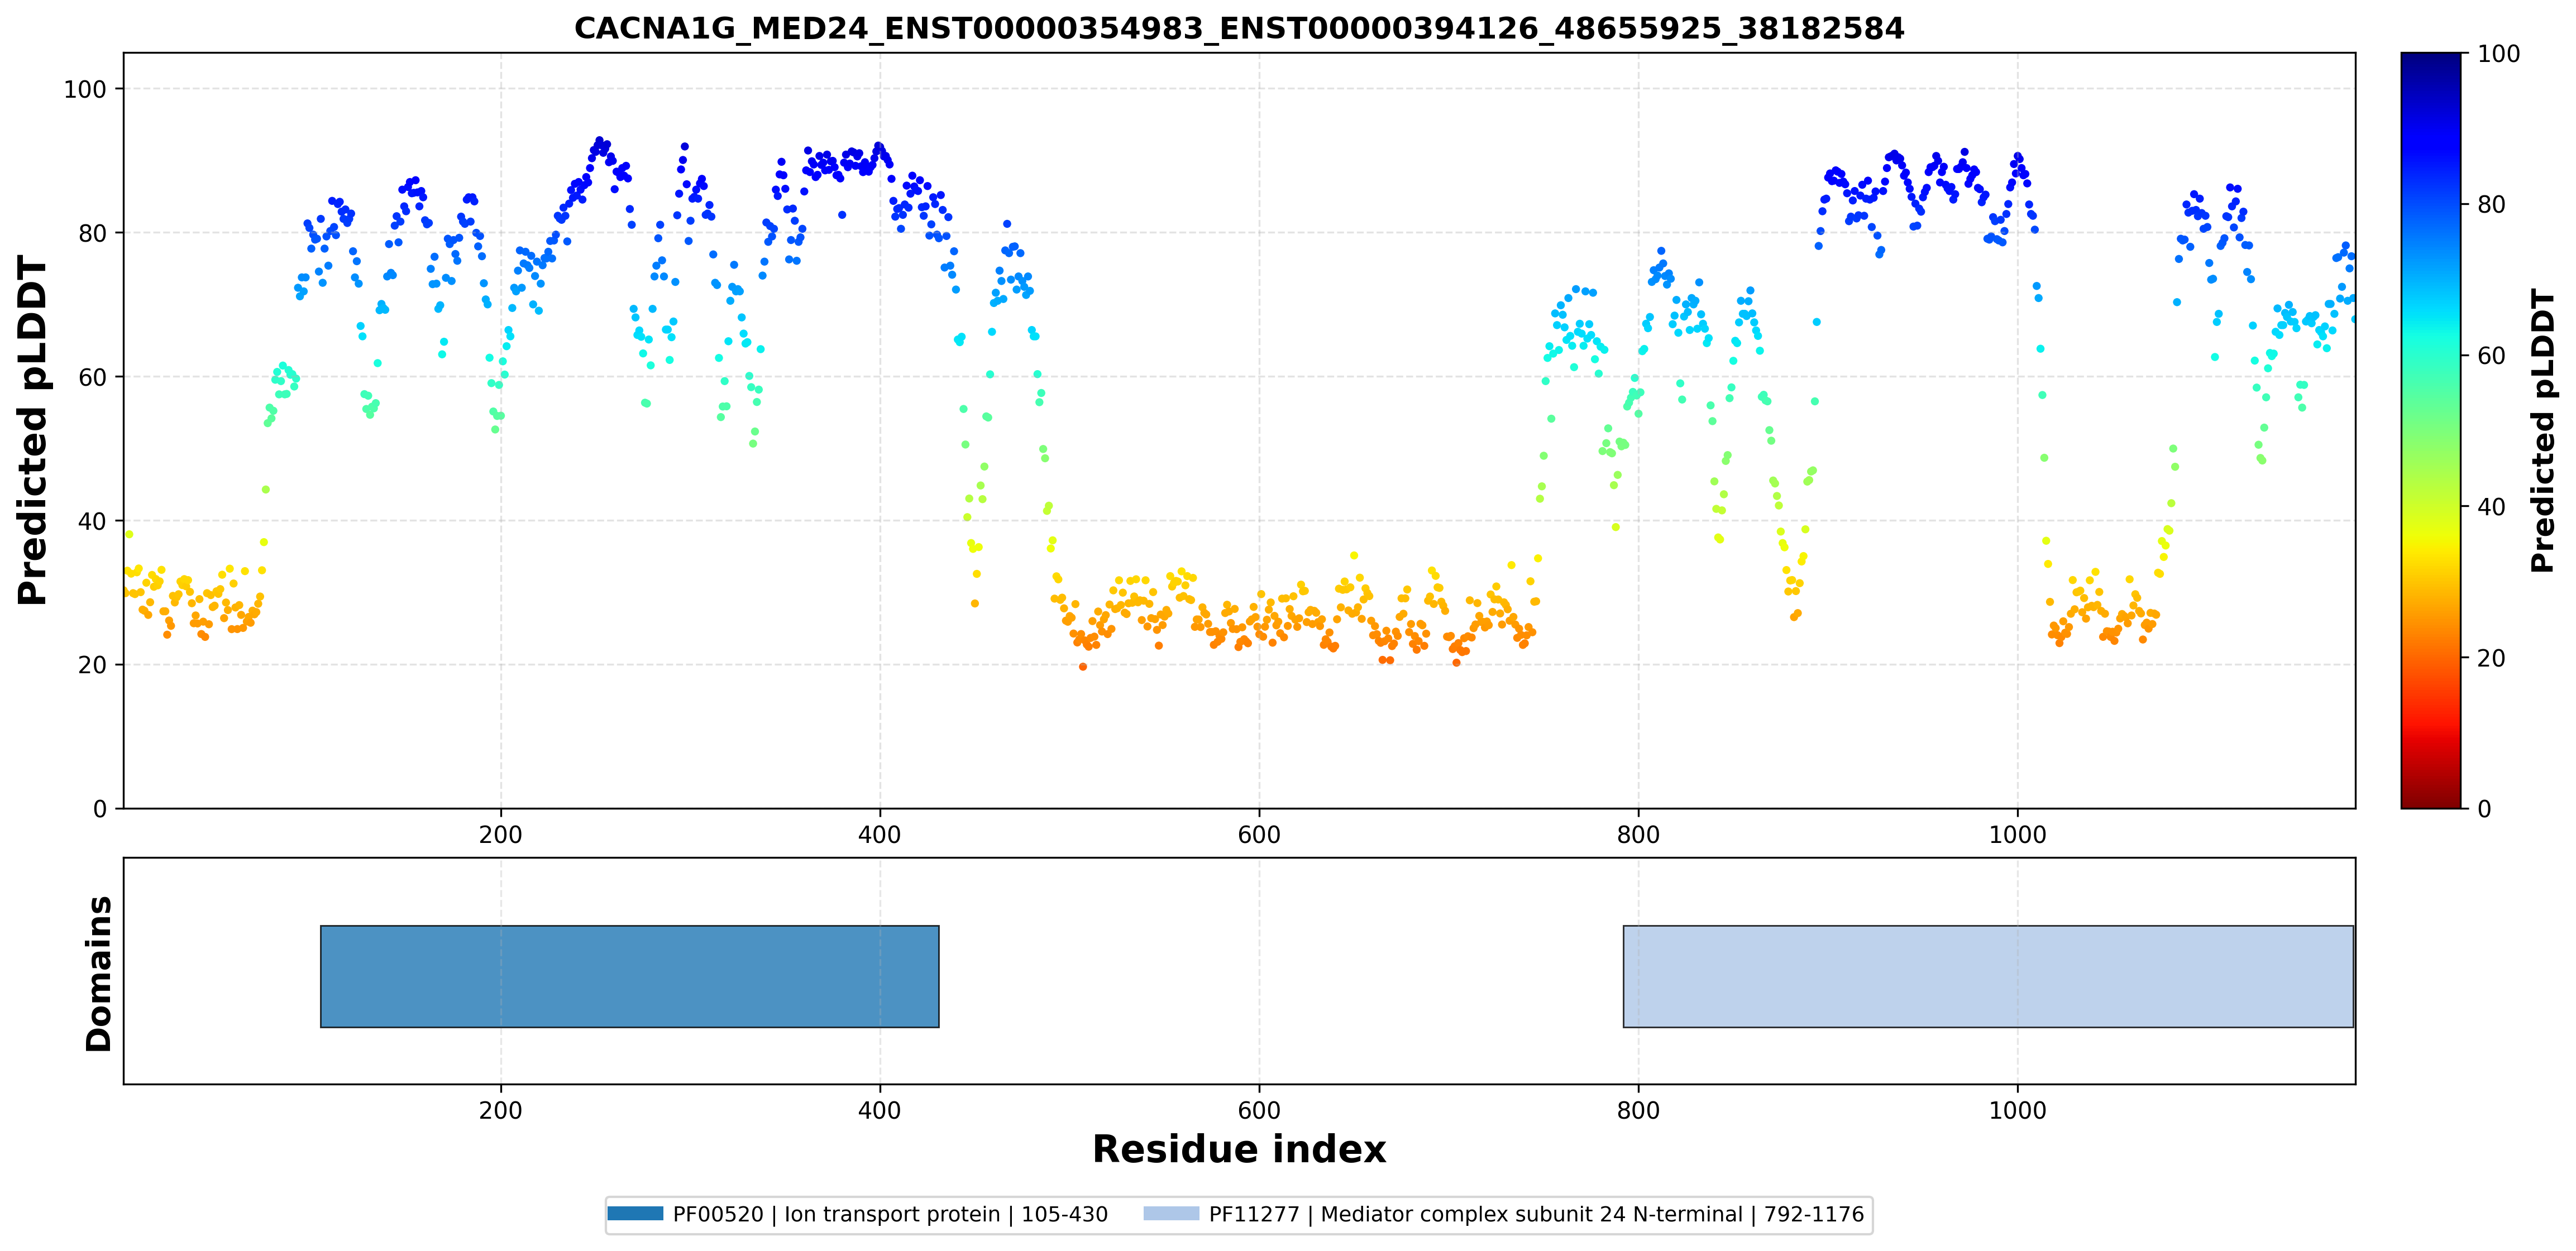Click the colorbar's Predicted pLDDT label
Viewport: 2576px width, 1251px height.
click(2541, 431)
